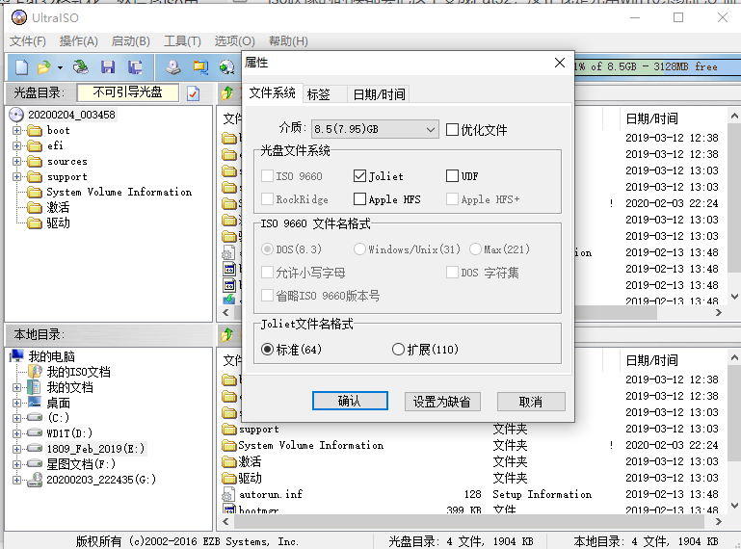Screen dimensions: 741x549
Task: Click the up-folder icon in disc file pane
Action: 227,93
